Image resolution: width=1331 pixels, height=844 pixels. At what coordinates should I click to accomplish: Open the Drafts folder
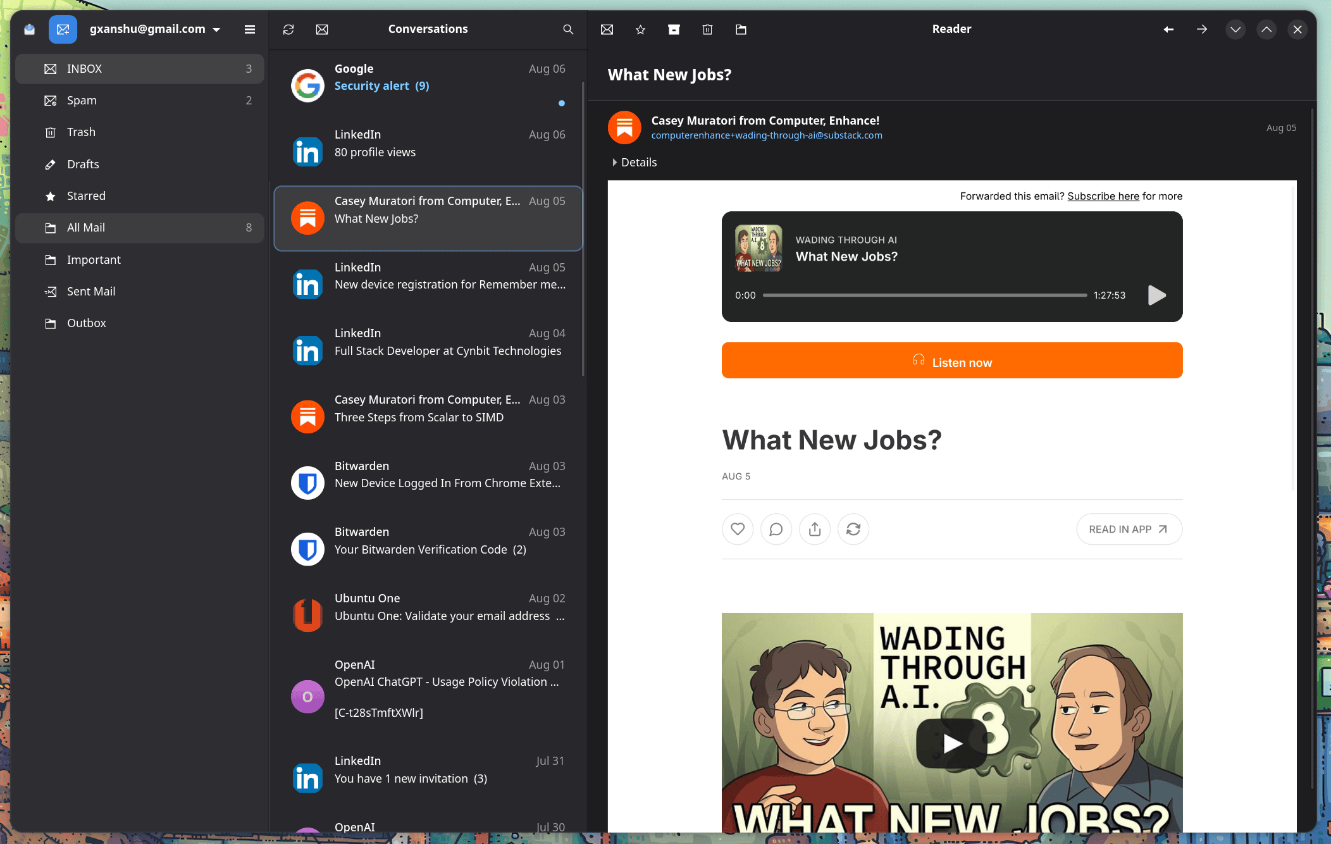coord(139,164)
